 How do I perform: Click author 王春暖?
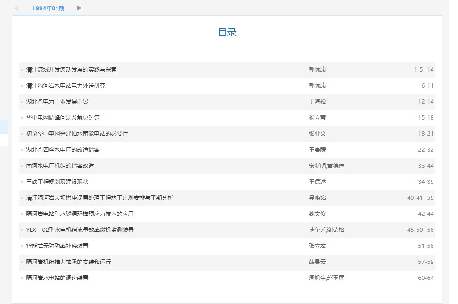click(x=317, y=150)
